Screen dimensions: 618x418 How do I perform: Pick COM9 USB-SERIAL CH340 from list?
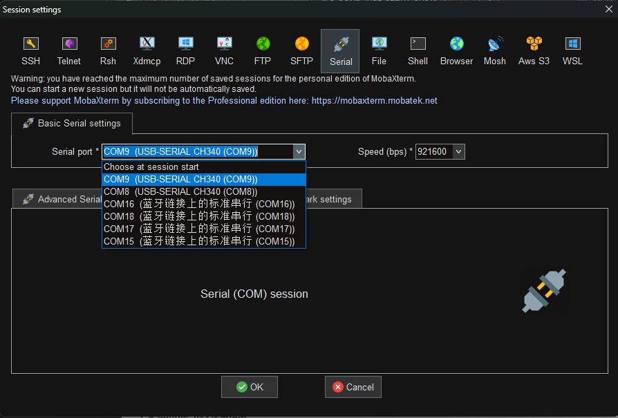click(204, 179)
